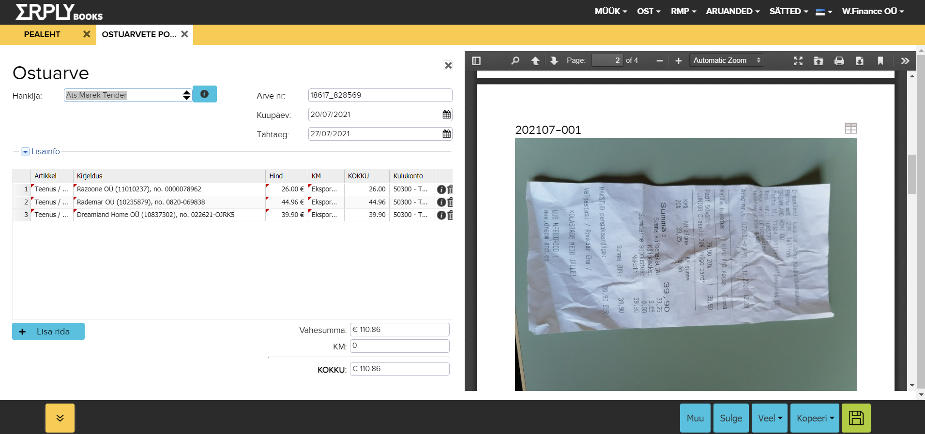Image resolution: width=925 pixels, height=434 pixels.
Task: Zoom in the PDF document
Action: pyautogui.click(x=679, y=60)
